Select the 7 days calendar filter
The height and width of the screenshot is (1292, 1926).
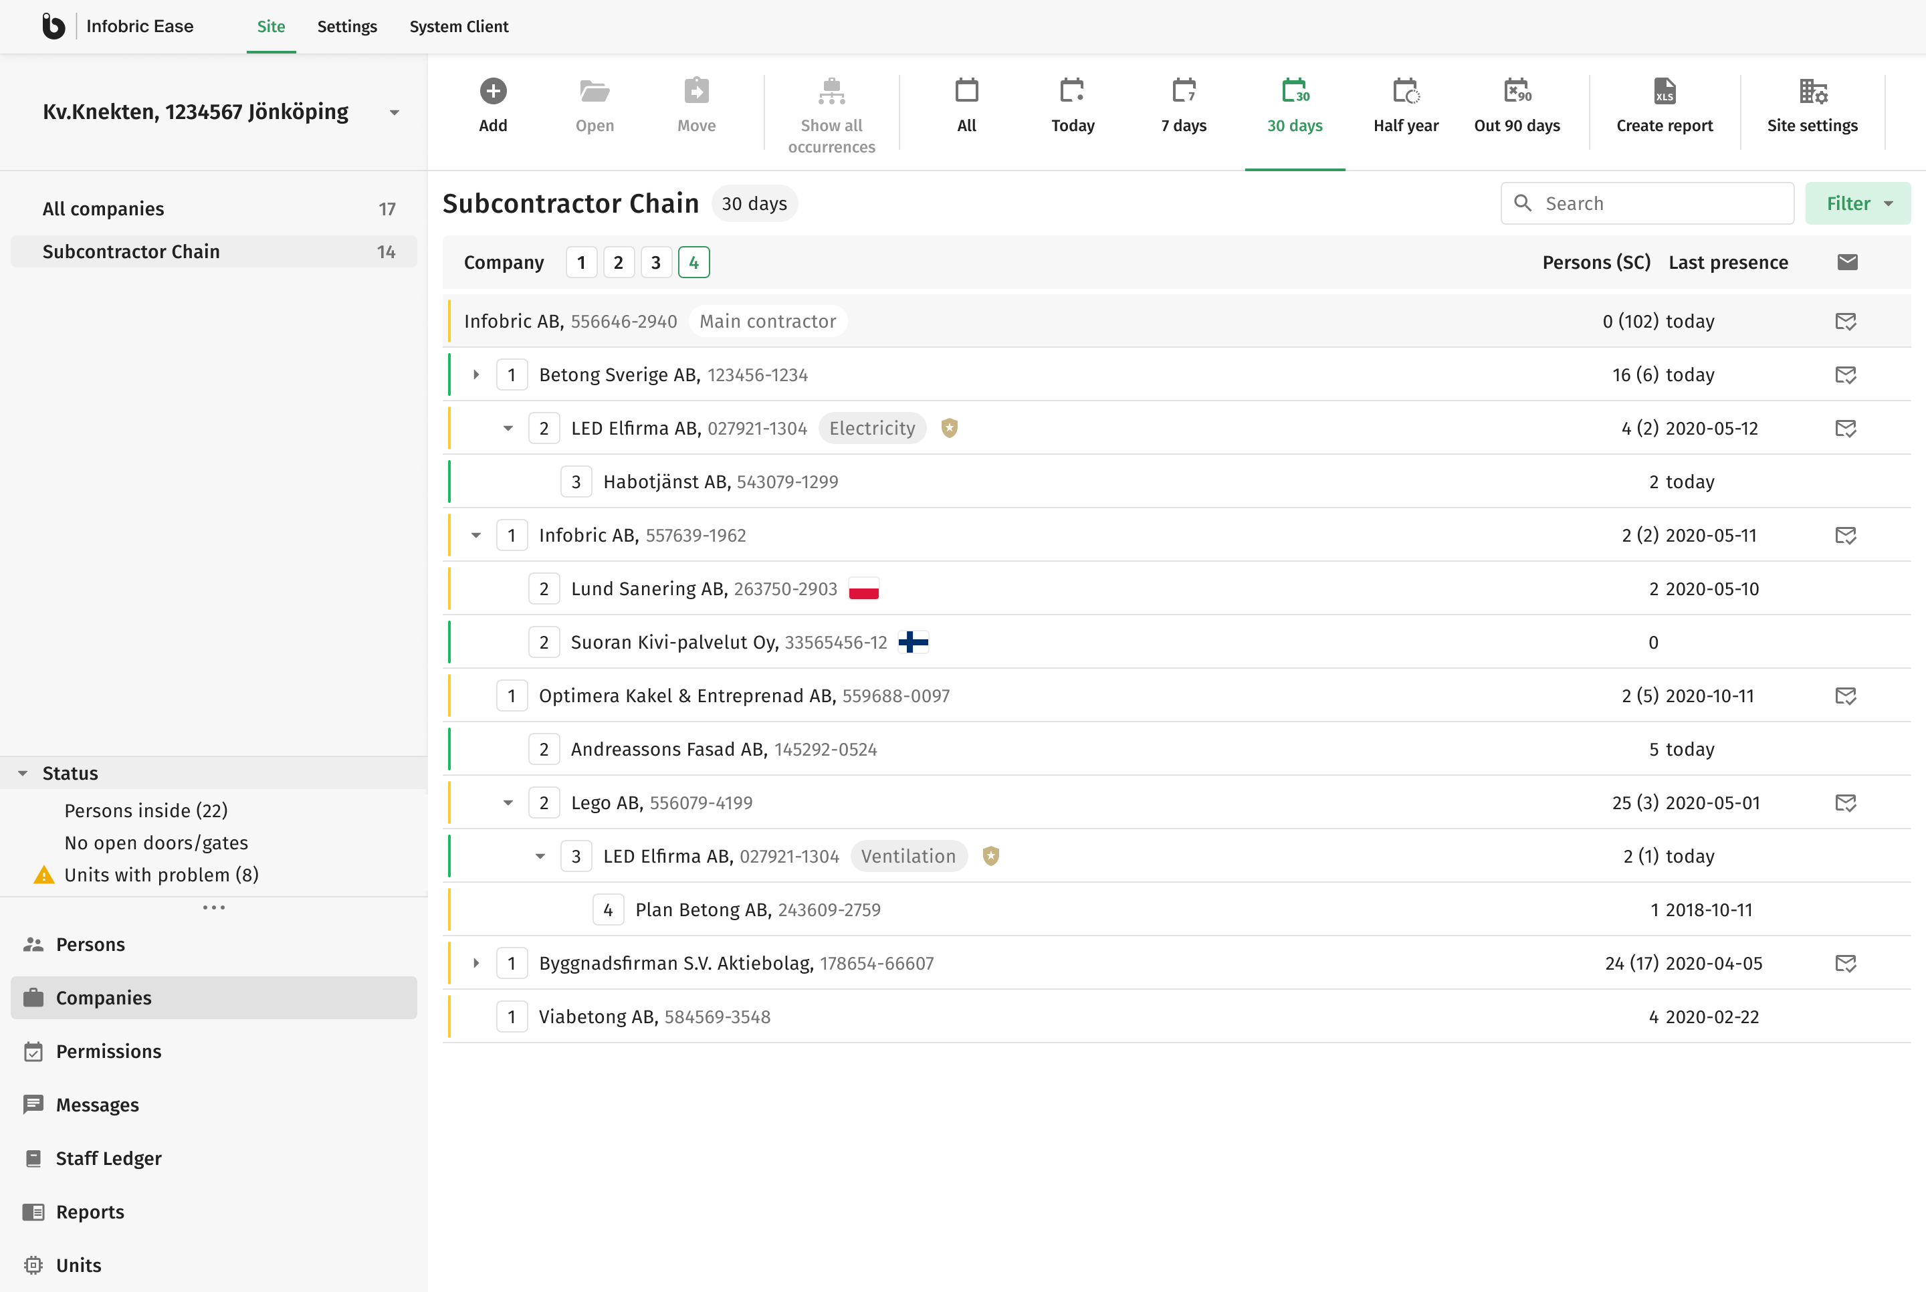[1183, 91]
